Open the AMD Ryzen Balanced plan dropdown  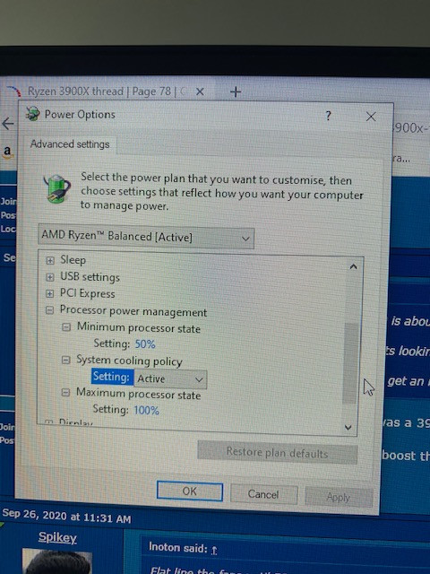point(146,237)
